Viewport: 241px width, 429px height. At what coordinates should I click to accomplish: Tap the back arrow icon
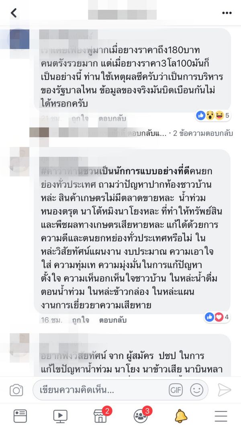click(13, 13)
